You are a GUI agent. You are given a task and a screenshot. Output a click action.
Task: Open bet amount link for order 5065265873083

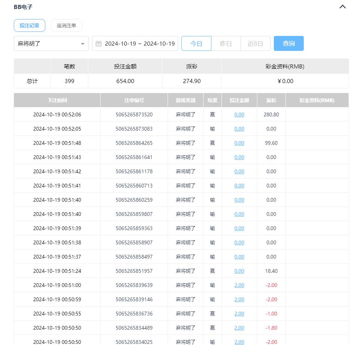pos(239,129)
